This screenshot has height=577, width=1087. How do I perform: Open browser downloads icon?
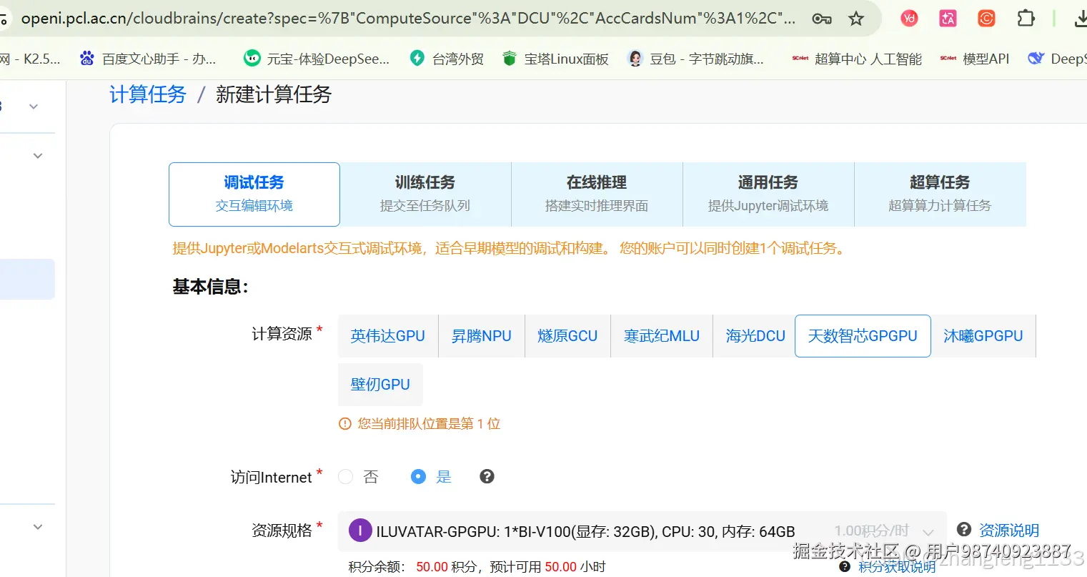coord(1080,19)
